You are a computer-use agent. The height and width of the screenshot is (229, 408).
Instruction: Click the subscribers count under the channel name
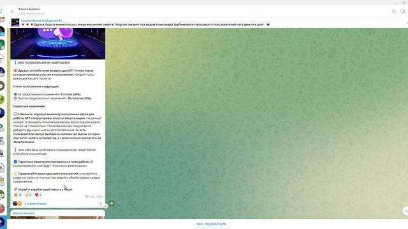click(x=31, y=13)
